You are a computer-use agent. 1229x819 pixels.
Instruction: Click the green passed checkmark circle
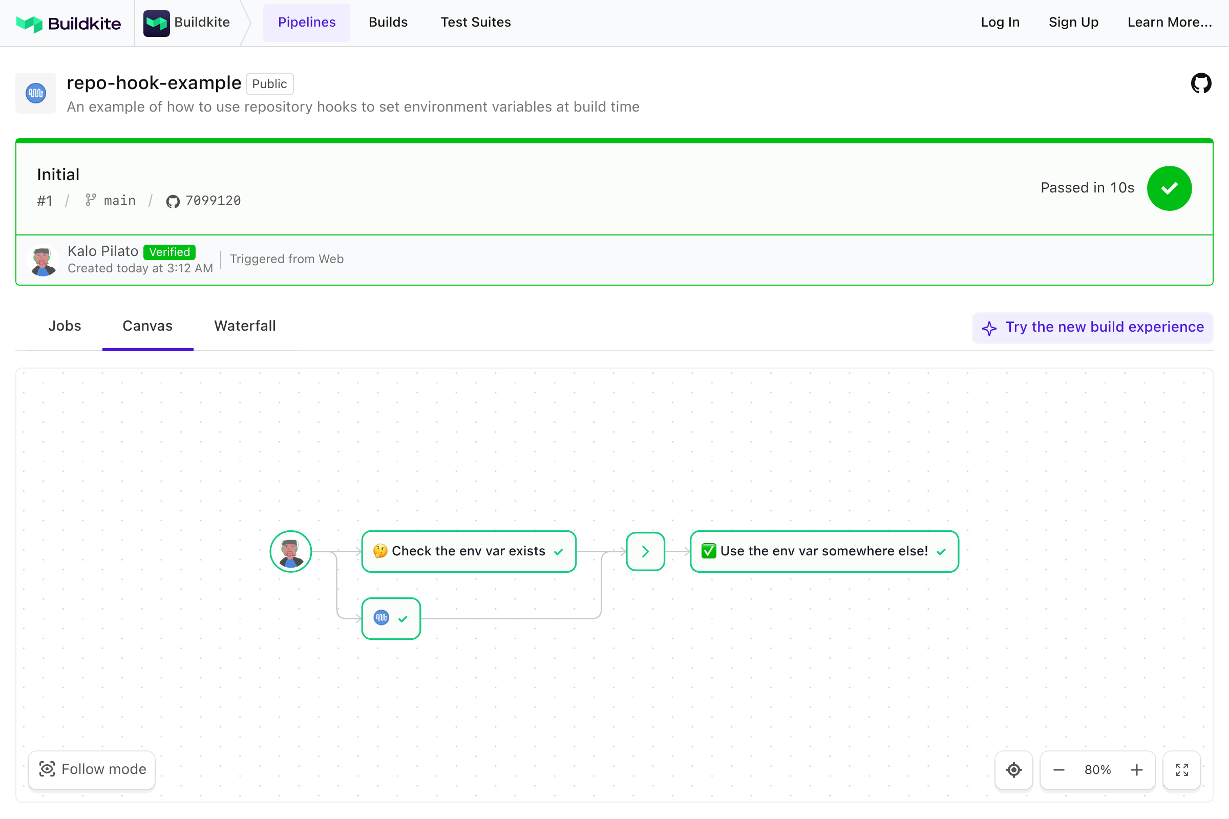click(x=1169, y=188)
